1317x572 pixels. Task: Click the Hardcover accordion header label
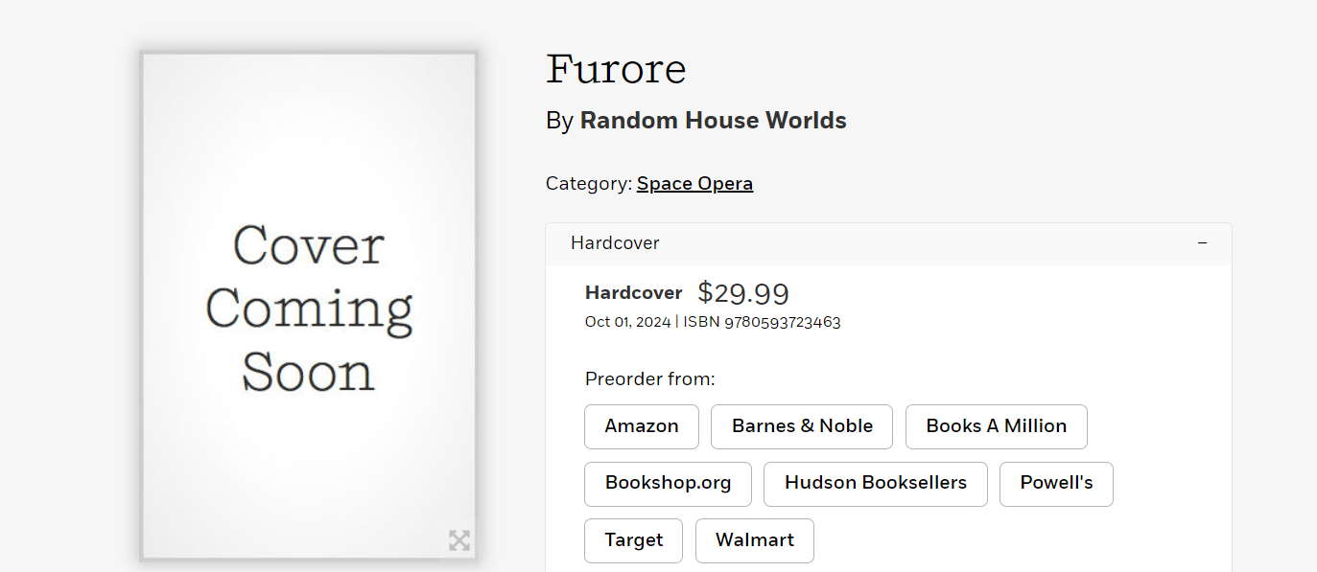(615, 243)
